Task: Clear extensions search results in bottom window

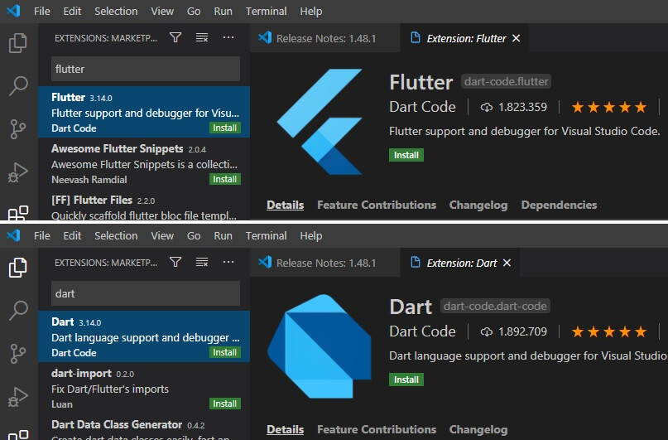Action: (x=202, y=262)
